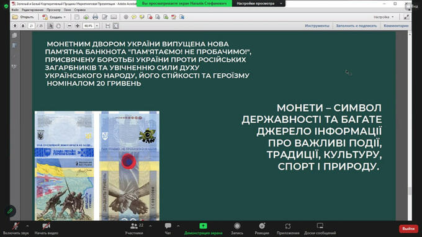Click the red Выйти button

tap(408, 229)
